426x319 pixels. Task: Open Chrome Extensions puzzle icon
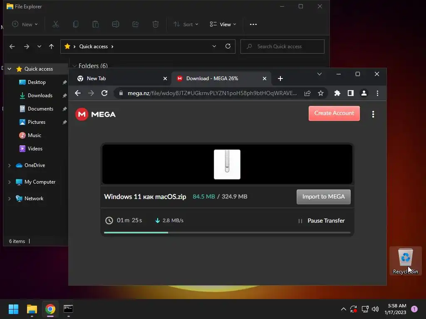coord(337,93)
